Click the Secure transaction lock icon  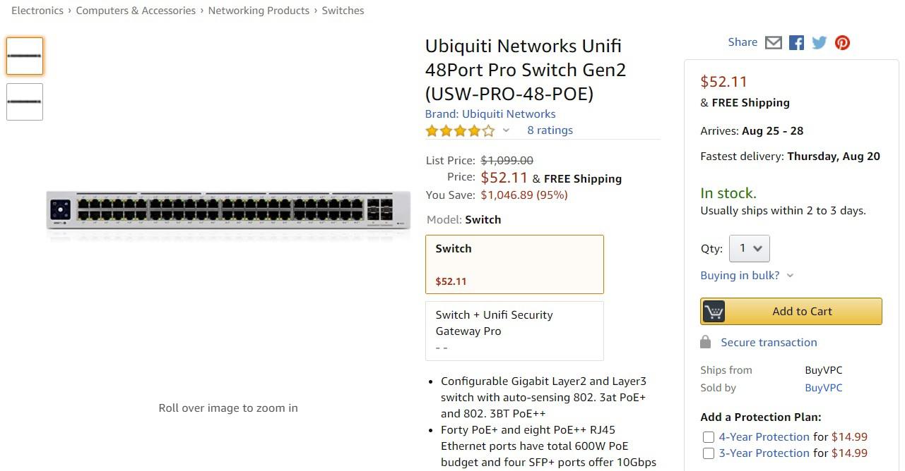tap(705, 341)
